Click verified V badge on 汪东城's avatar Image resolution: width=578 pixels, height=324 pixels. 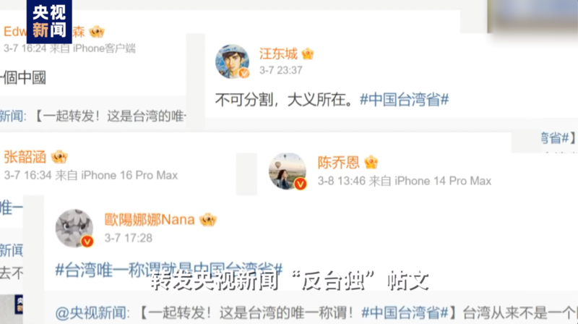tap(243, 73)
